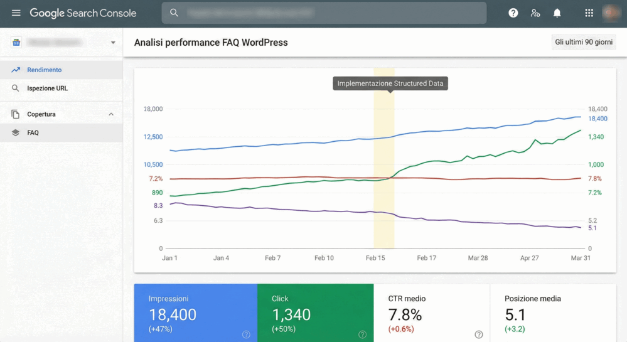Open the account avatar

point(611,13)
